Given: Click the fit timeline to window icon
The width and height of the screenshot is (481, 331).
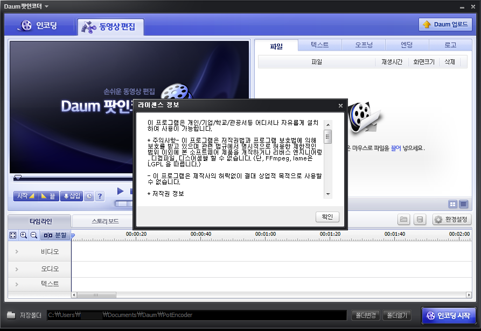Looking at the screenshot, I should [13, 235].
